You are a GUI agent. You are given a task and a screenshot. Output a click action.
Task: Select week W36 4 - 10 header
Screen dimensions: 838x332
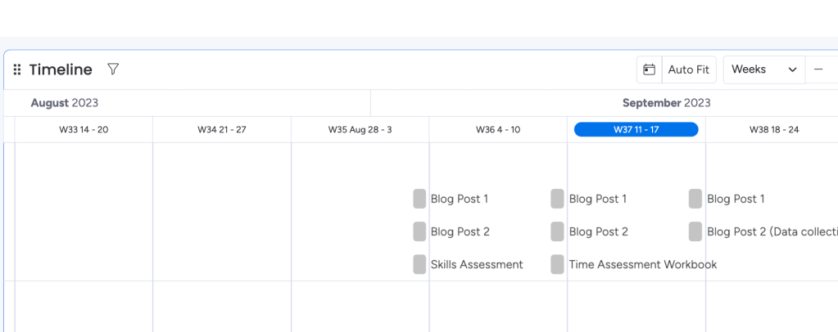(x=498, y=129)
